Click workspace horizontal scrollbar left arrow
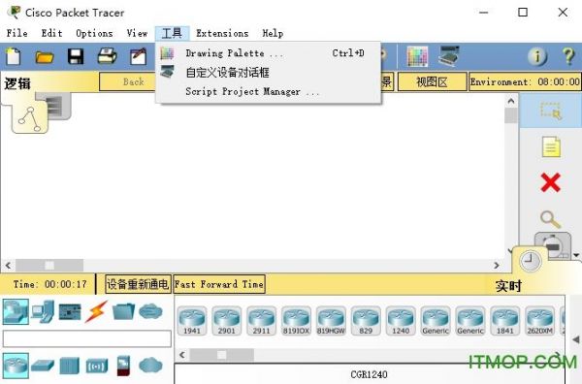This screenshot has width=582, height=384. [x=8, y=266]
